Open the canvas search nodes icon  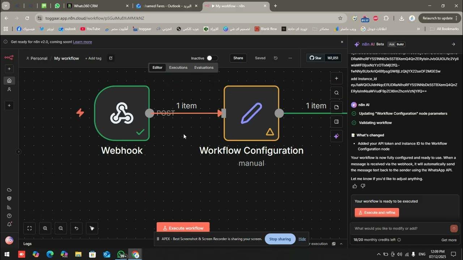coord(336,93)
